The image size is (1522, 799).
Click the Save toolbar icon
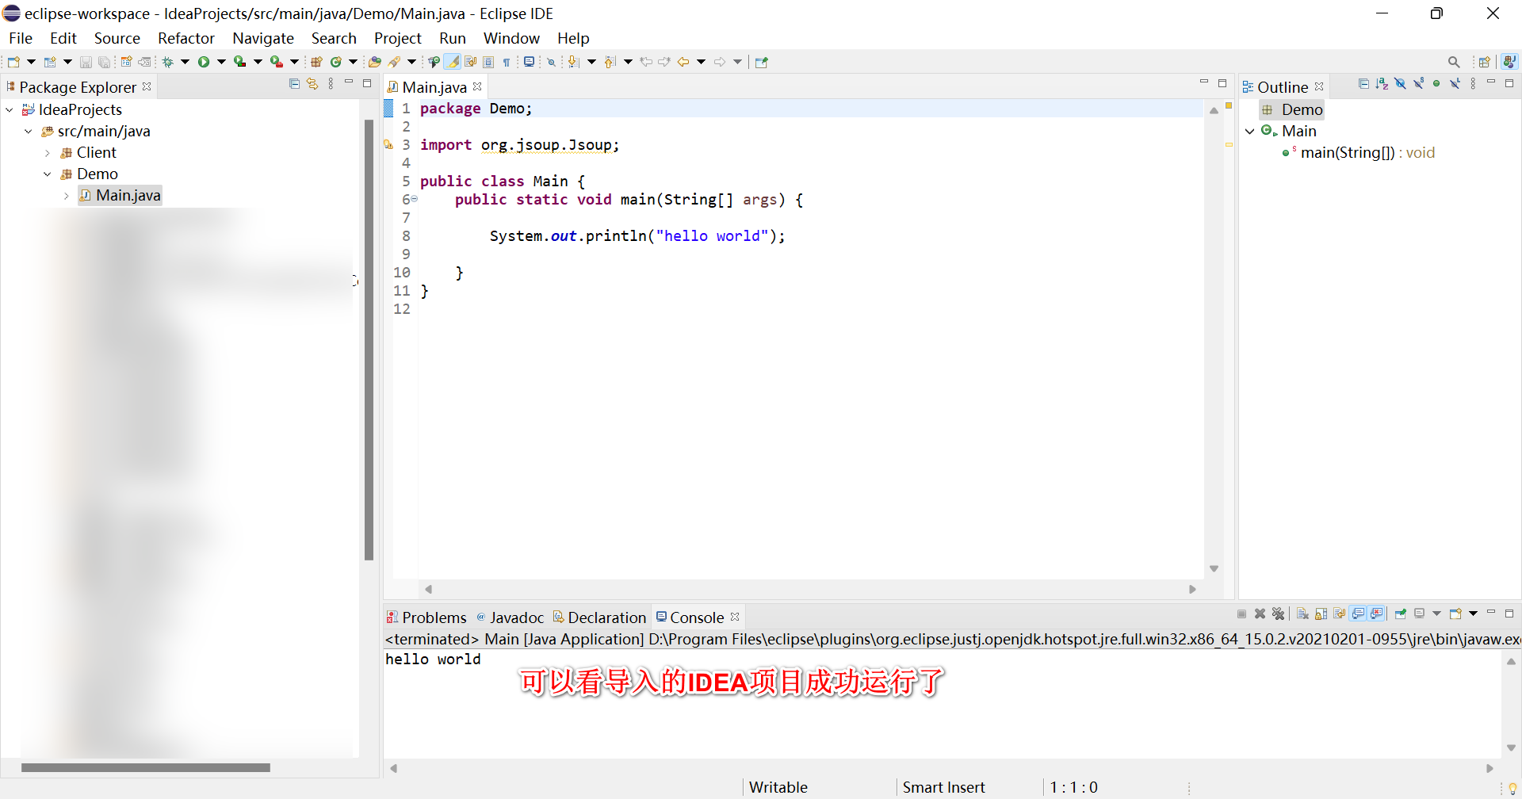tap(86, 62)
